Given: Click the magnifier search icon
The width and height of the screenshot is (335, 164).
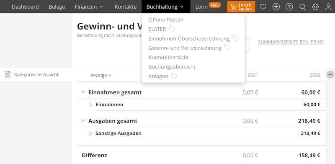Looking at the screenshot, I should (x=302, y=7).
